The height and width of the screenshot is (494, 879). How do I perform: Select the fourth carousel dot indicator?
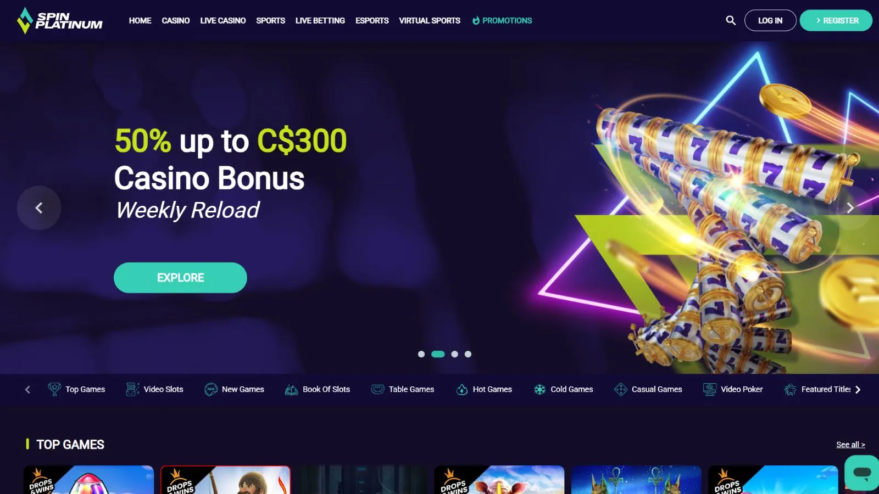(x=468, y=354)
